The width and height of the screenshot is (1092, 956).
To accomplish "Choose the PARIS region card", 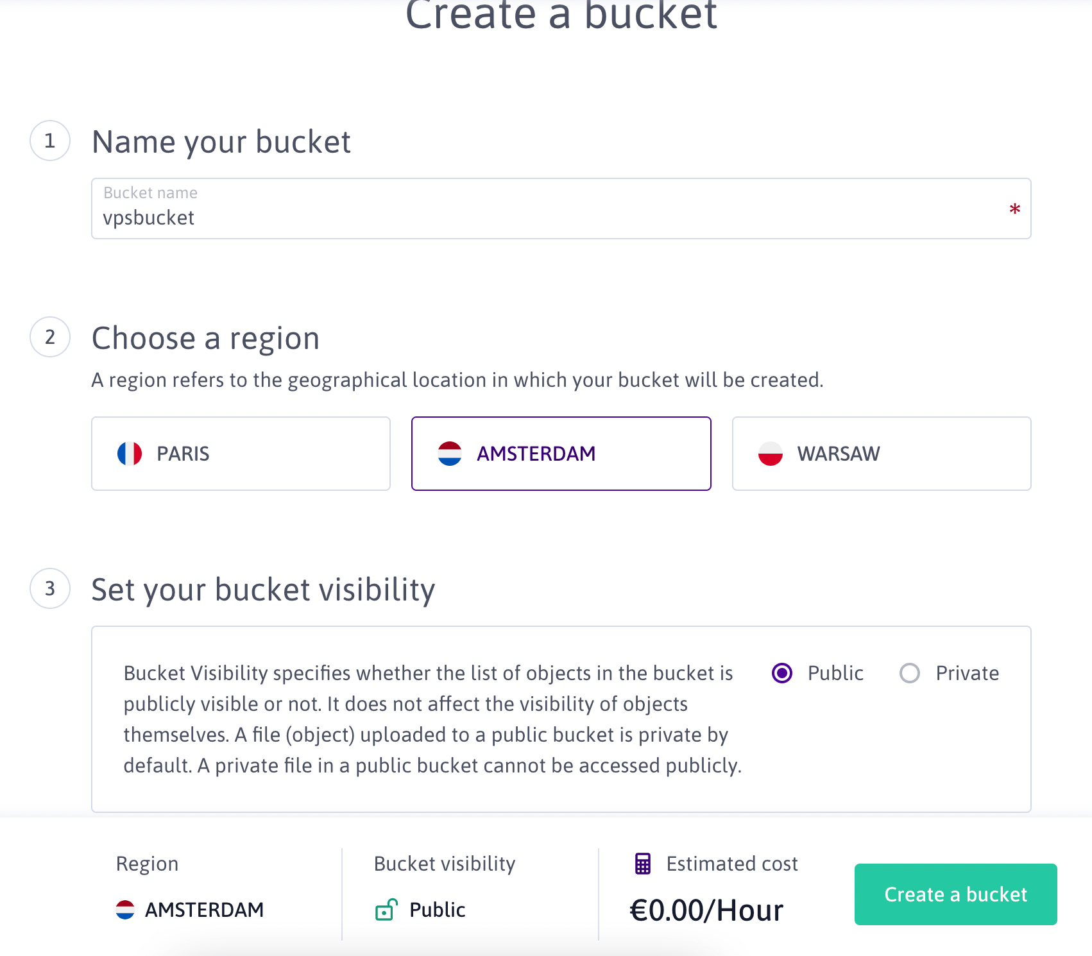I will (241, 454).
